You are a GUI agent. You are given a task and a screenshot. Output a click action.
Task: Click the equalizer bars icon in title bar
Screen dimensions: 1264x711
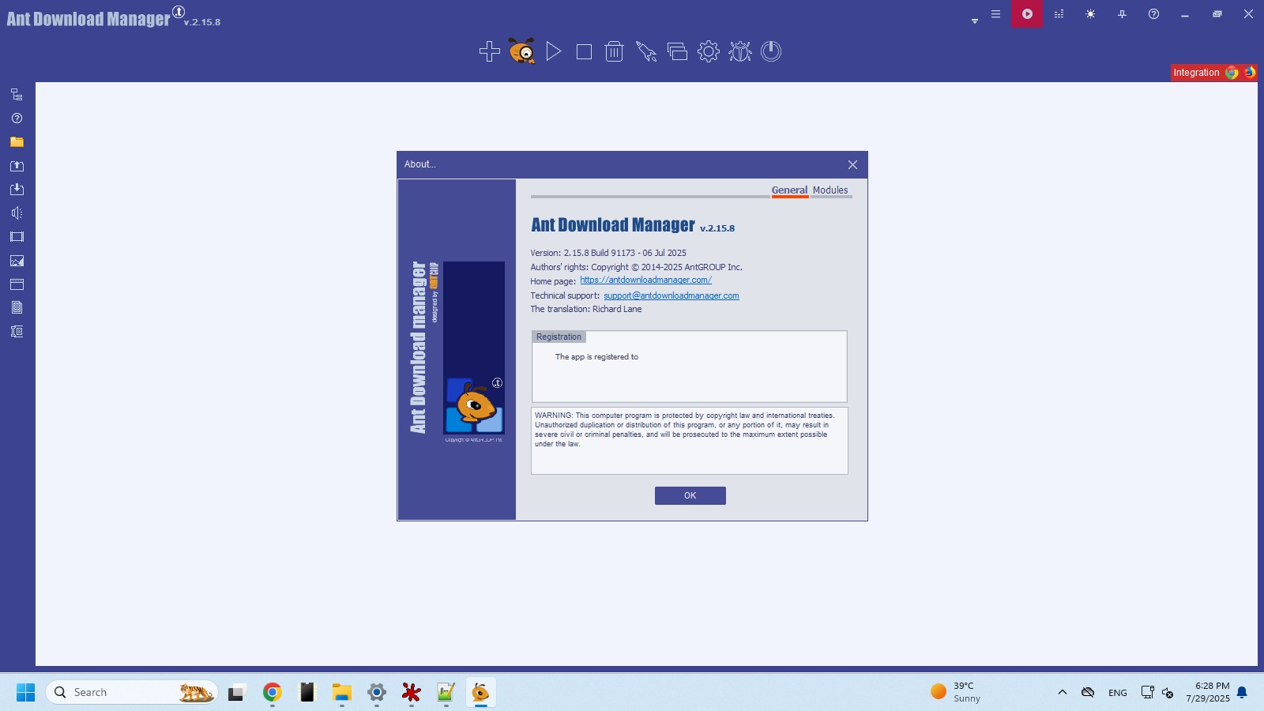tap(1059, 14)
